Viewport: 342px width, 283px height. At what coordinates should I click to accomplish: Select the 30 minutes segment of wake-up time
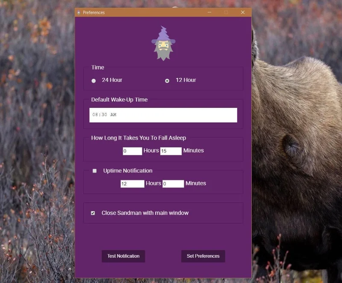(x=104, y=115)
